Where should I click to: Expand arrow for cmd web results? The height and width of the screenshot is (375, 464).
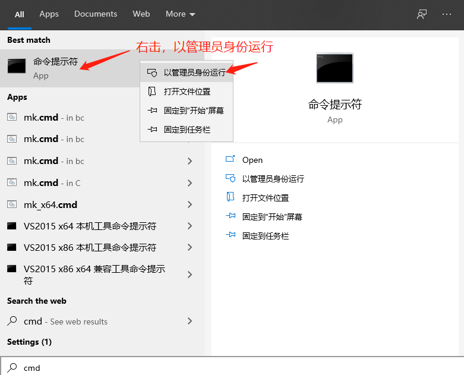[190, 321]
